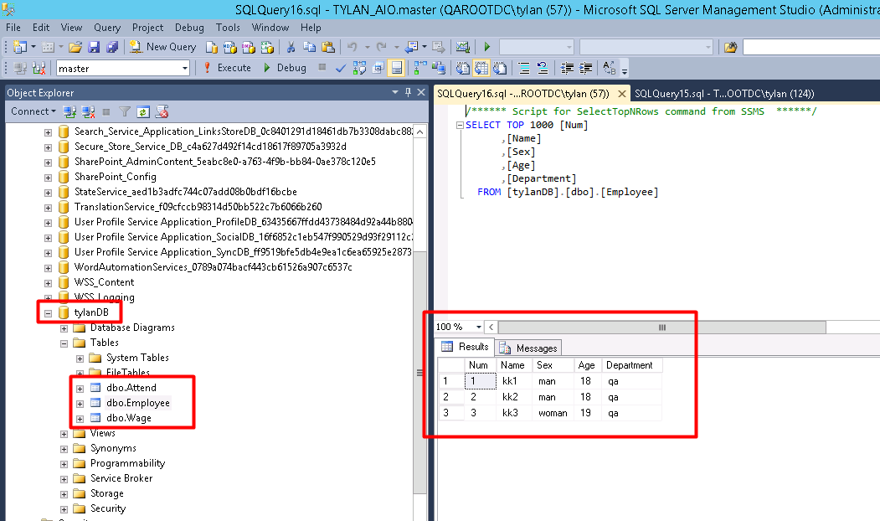Click the Analysis Services MDX Query icon

pyautogui.click(x=230, y=47)
